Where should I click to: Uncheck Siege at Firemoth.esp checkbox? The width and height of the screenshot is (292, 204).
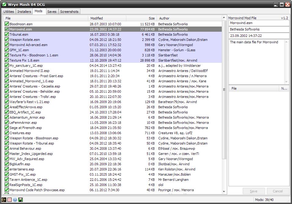(7, 127)
